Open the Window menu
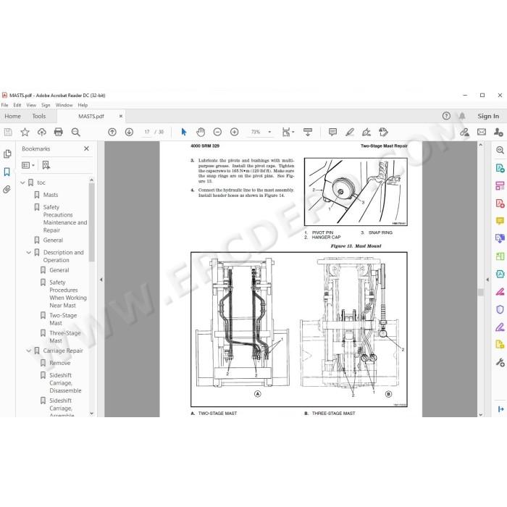The image size is (507, 507). (64, 105)
